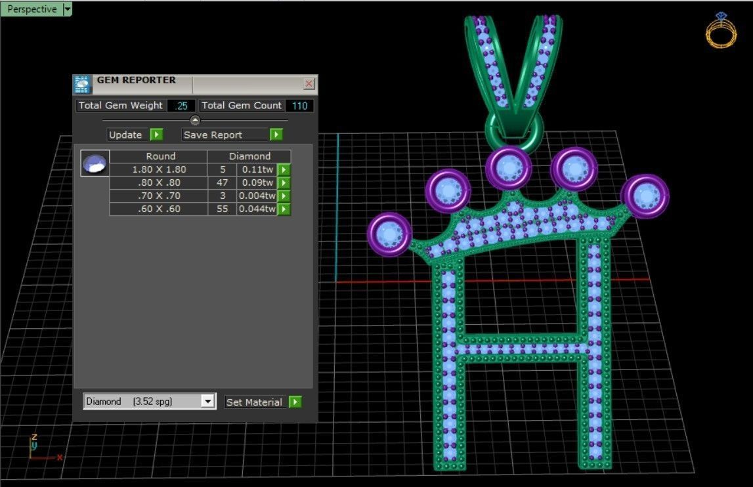Click the Save Report label
753x487 pixels.
click(213, 135)
